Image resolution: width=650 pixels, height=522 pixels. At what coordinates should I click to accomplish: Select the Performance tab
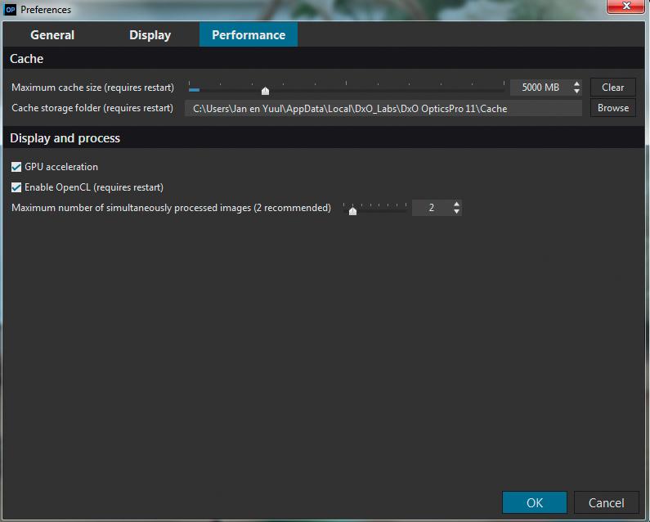point(249,35)
